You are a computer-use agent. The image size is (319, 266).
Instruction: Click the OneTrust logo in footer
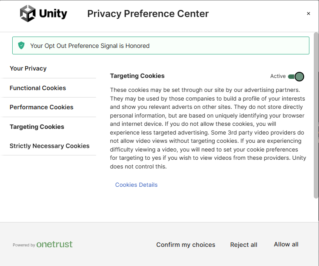pos(55,244)
